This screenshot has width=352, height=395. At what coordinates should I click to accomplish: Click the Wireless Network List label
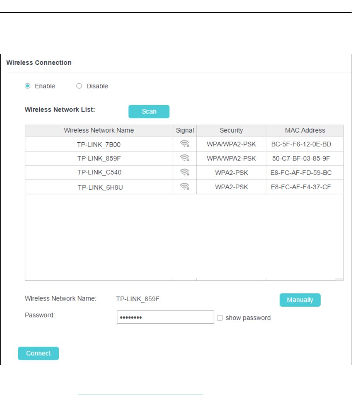(x=60, y=110)
